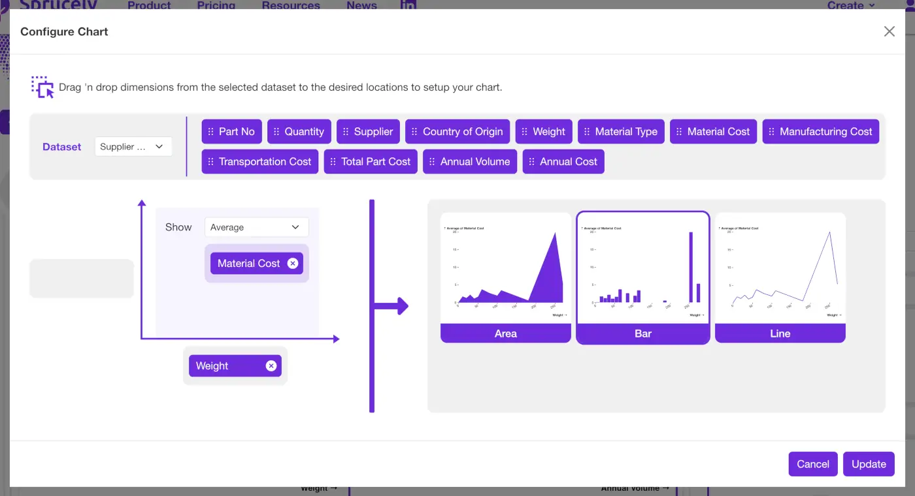
Task: Cancel the chart configuration
Action: [x=813, y=463]
